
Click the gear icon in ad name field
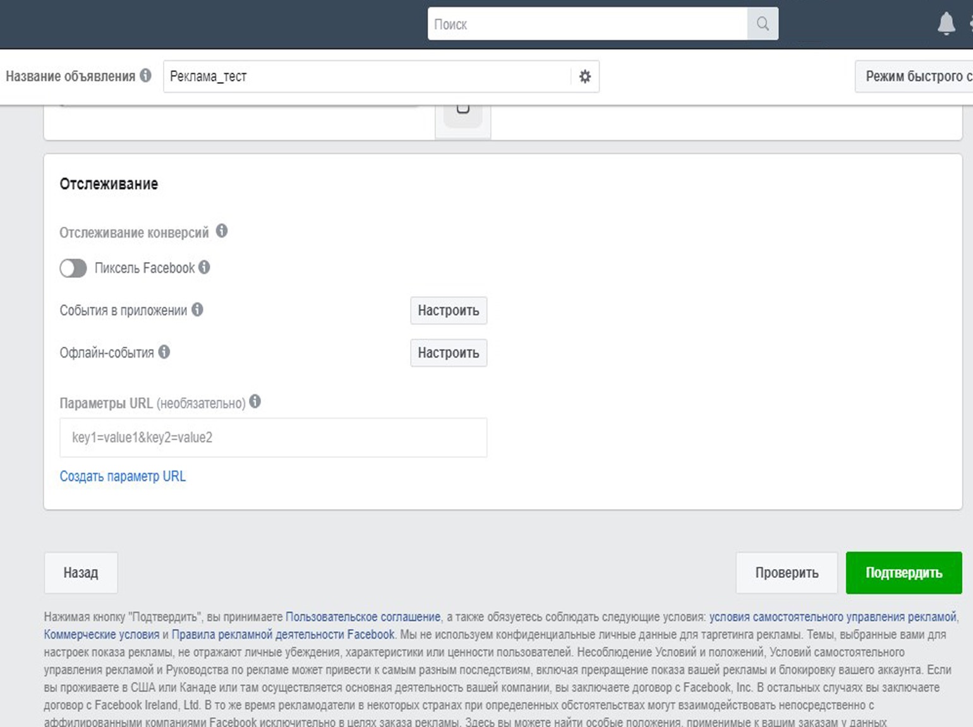585,76
